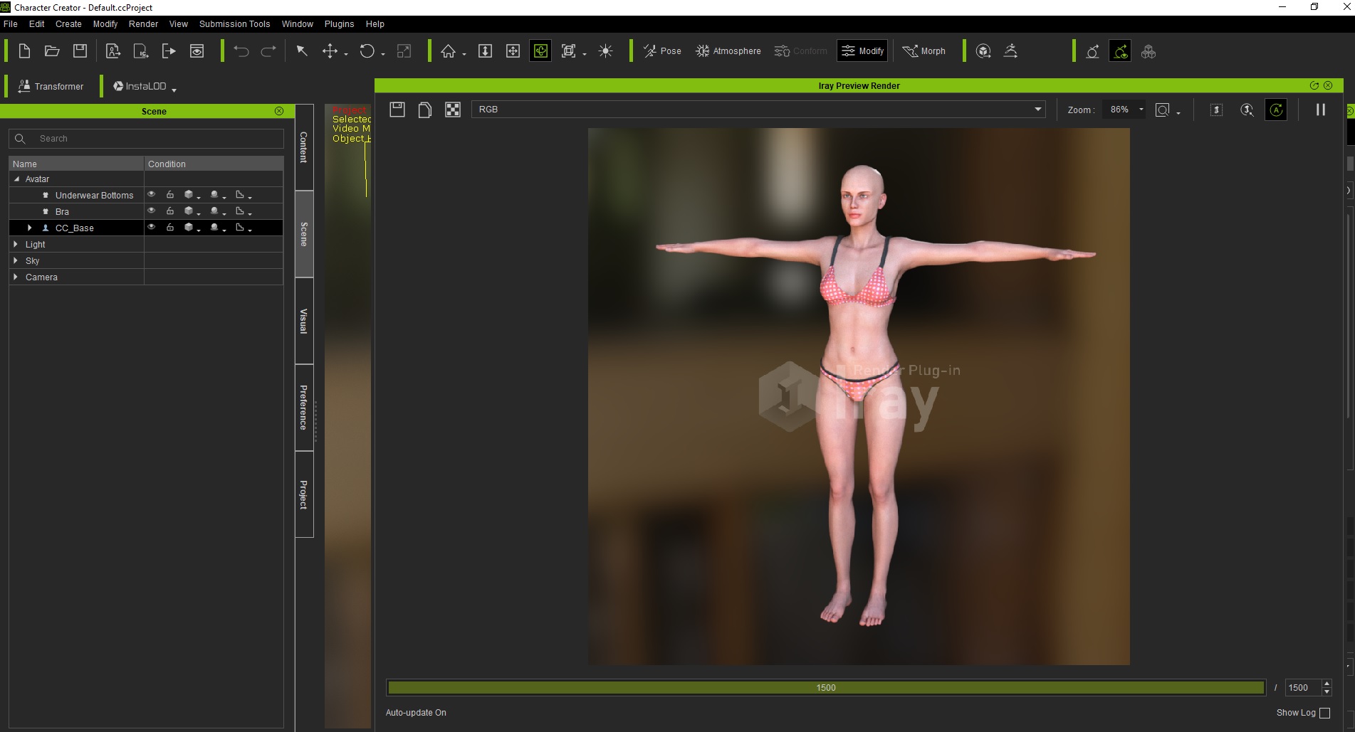
Task: Click the 1500 iterations input field
Action: 1302,688
